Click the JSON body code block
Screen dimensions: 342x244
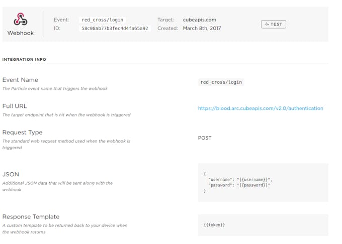[263, 182]
